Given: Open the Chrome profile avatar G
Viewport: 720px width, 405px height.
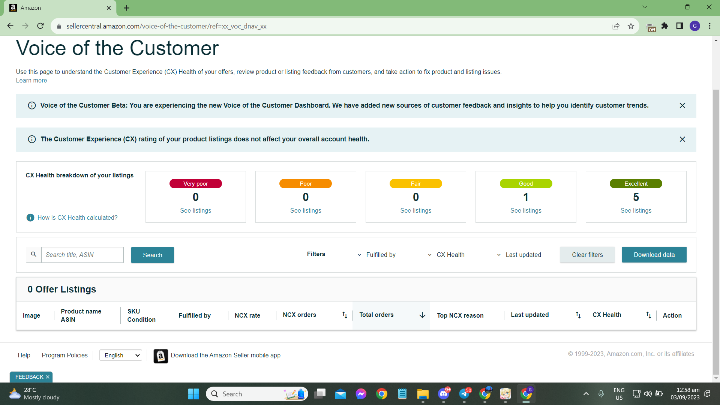Looking at the screenshot, I should pos(695,26).
